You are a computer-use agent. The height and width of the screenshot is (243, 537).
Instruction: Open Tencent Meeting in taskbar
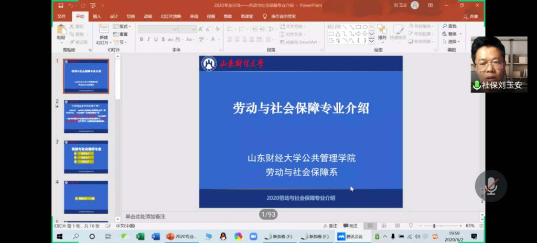coord(350,237)
